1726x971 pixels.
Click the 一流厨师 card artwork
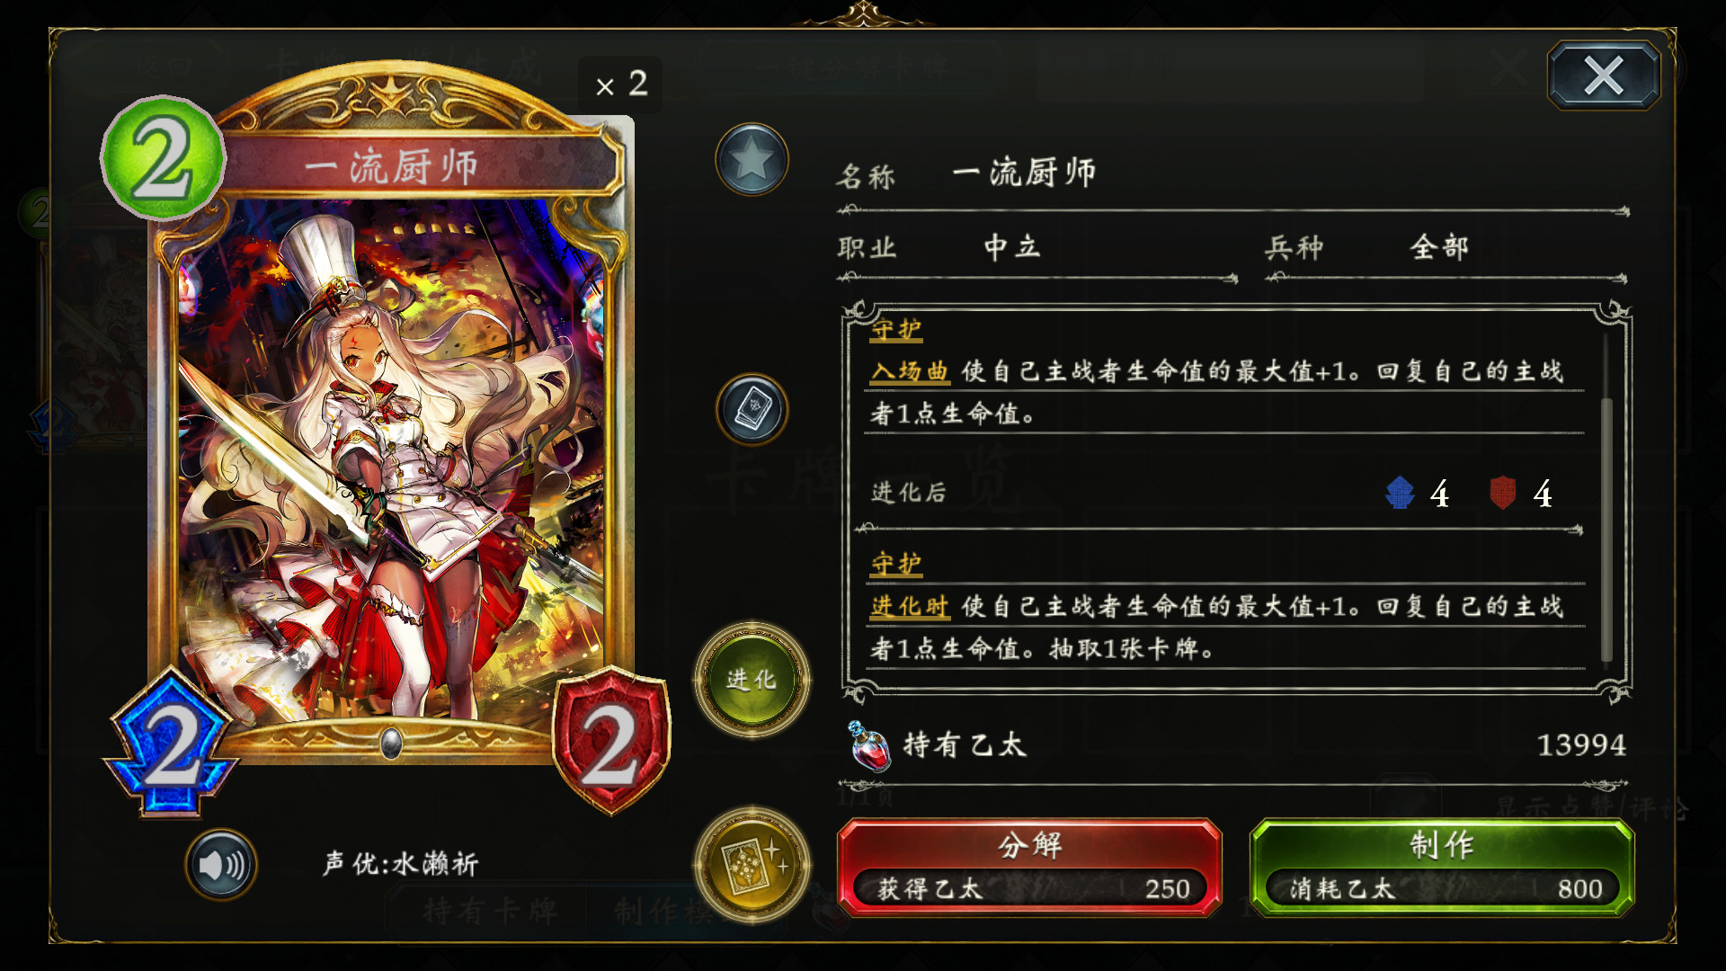392,459
